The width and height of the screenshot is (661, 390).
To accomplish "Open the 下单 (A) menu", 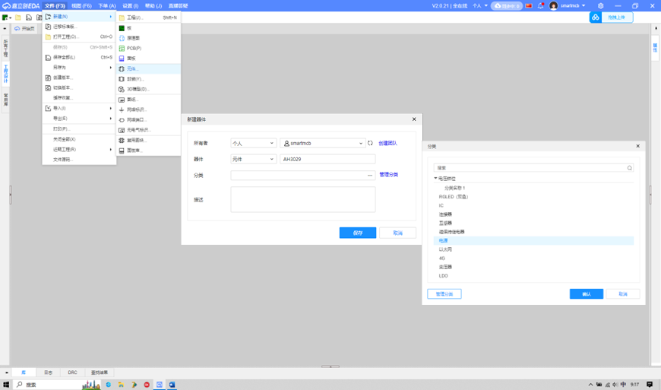I will click(x=107, y=6).
